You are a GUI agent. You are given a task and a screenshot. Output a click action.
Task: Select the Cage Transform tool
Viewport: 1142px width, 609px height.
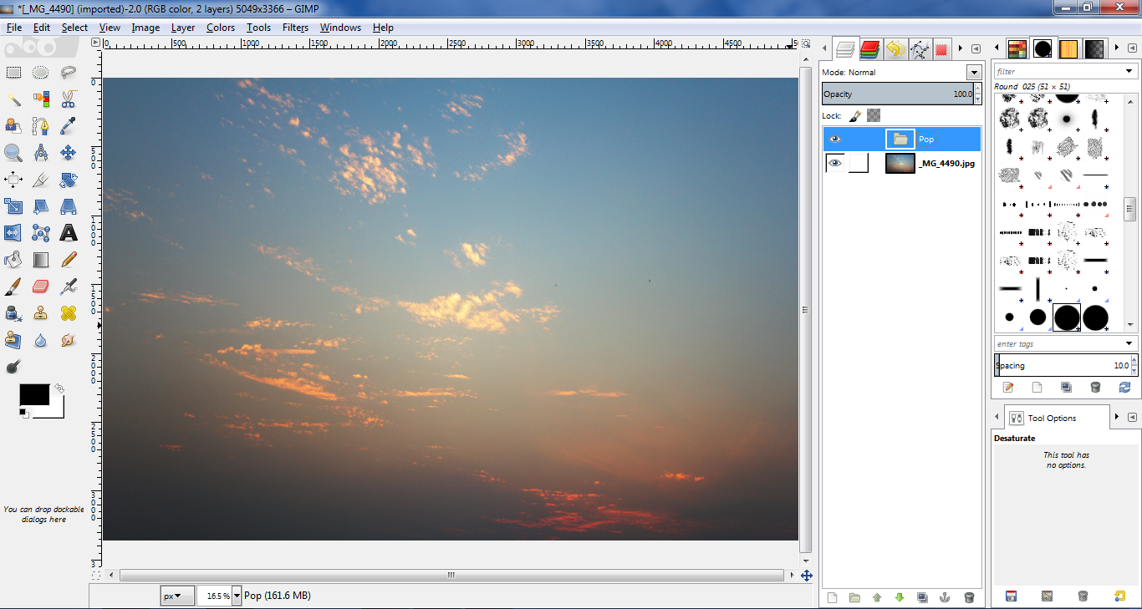coord(41,233)
